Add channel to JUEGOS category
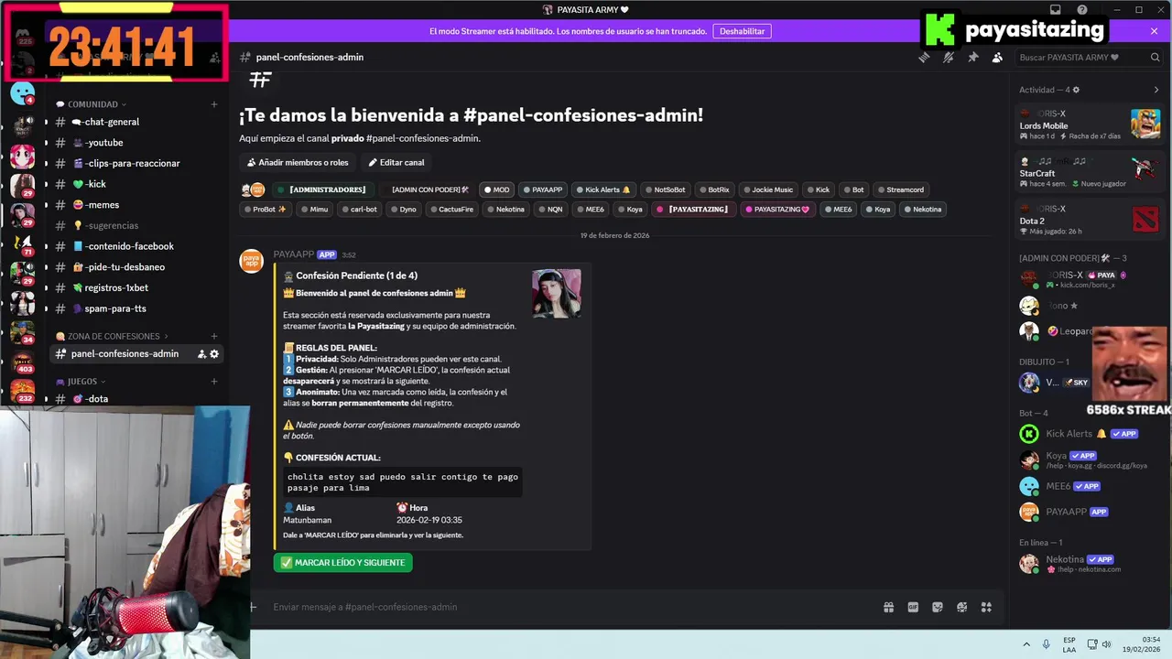 click(214, 381)
